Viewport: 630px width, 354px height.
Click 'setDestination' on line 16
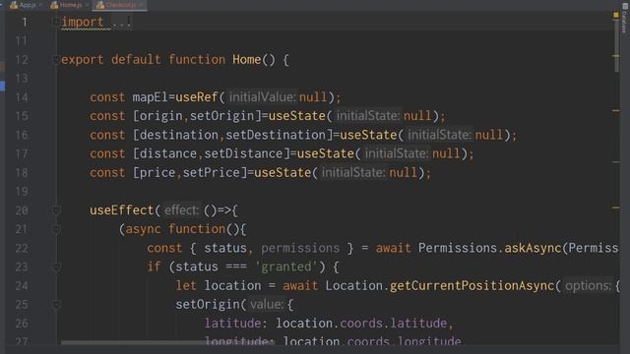(276, 135)
